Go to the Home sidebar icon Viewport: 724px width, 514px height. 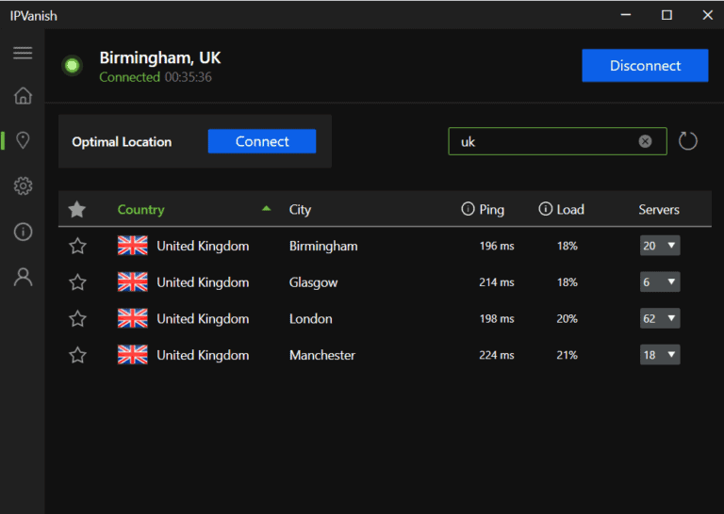pyautogui.click(x=23, y=96)
